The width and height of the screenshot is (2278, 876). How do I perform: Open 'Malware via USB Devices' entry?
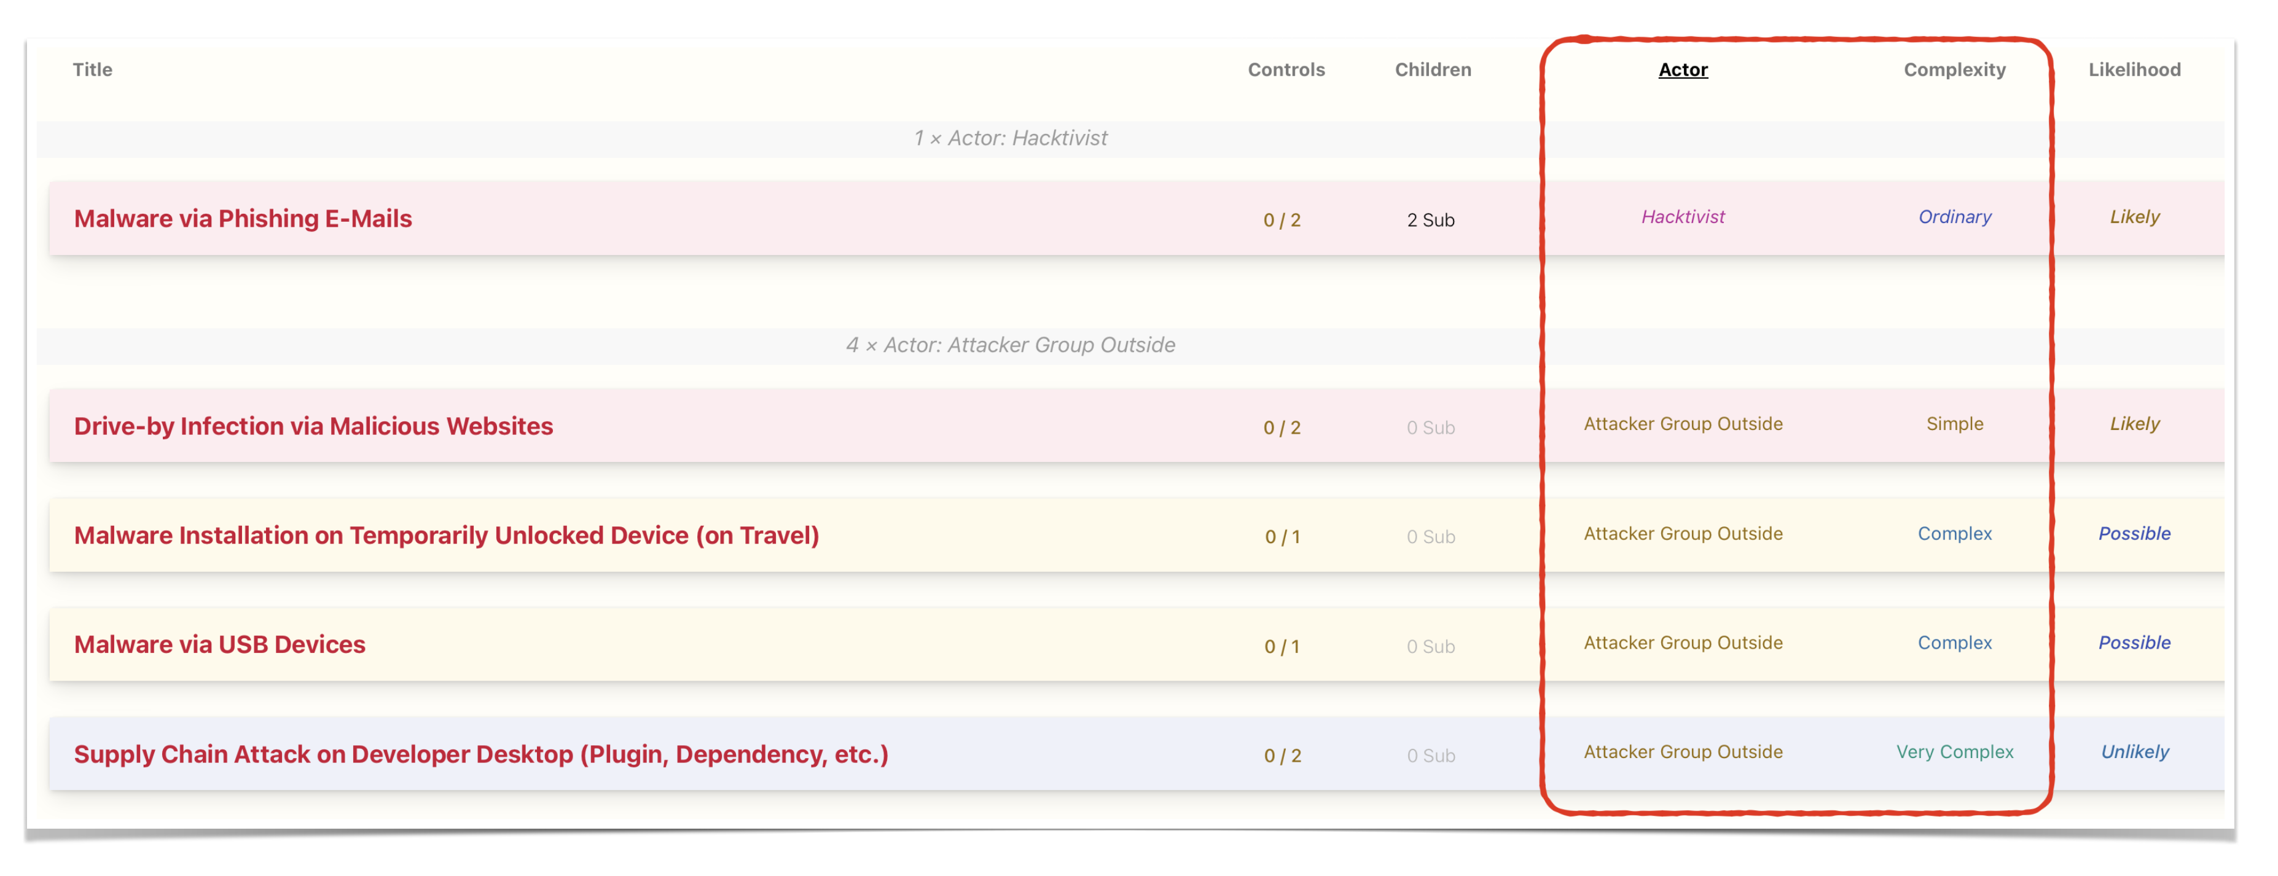click(x=219, y=645)
